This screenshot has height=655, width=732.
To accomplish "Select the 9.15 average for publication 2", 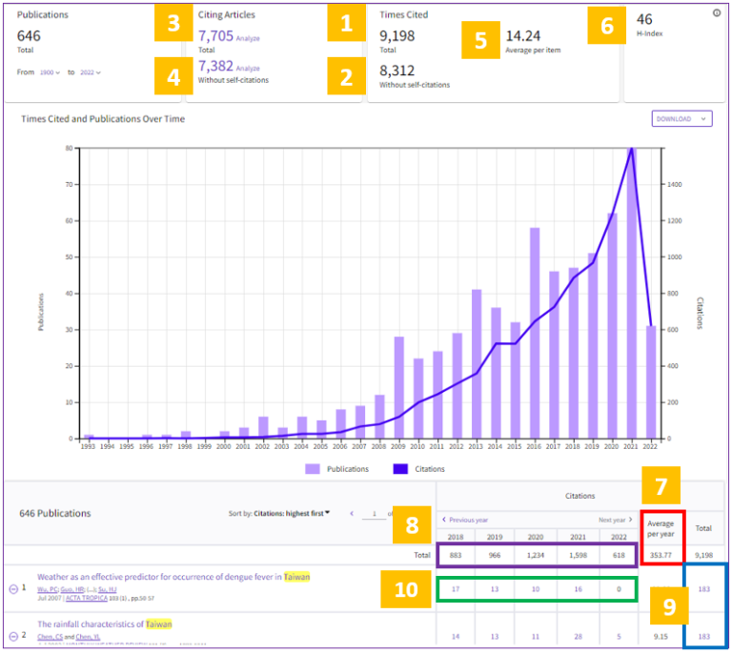I will (x=661, y=636).
